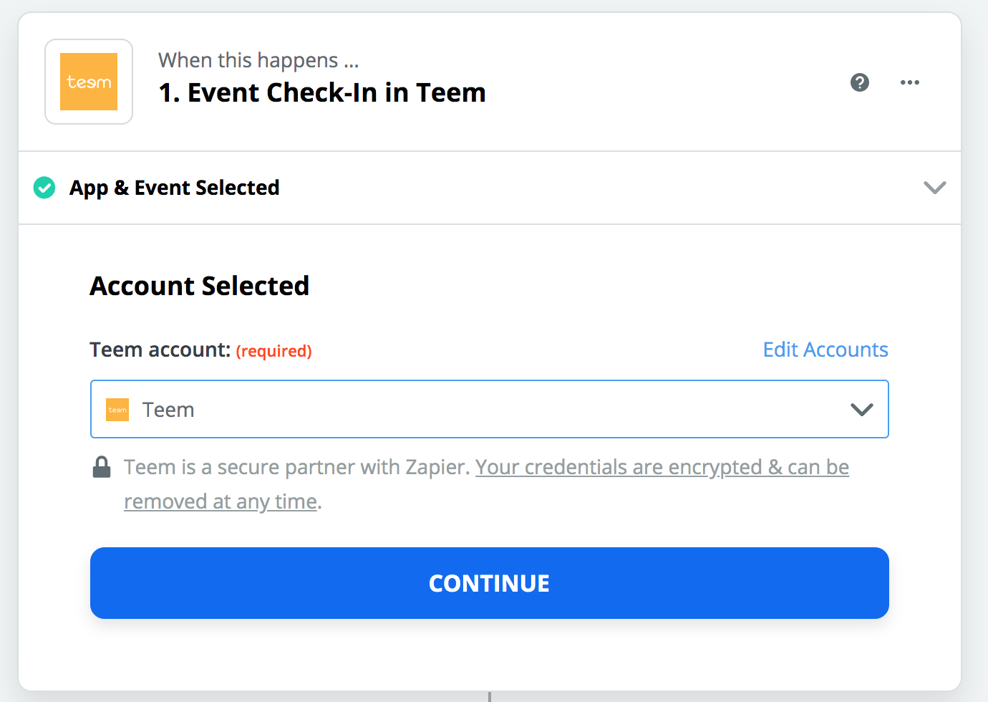Screen dimensions: 988x702
Task: Click the credentials are encrypted link
Action: coord(487,484)
